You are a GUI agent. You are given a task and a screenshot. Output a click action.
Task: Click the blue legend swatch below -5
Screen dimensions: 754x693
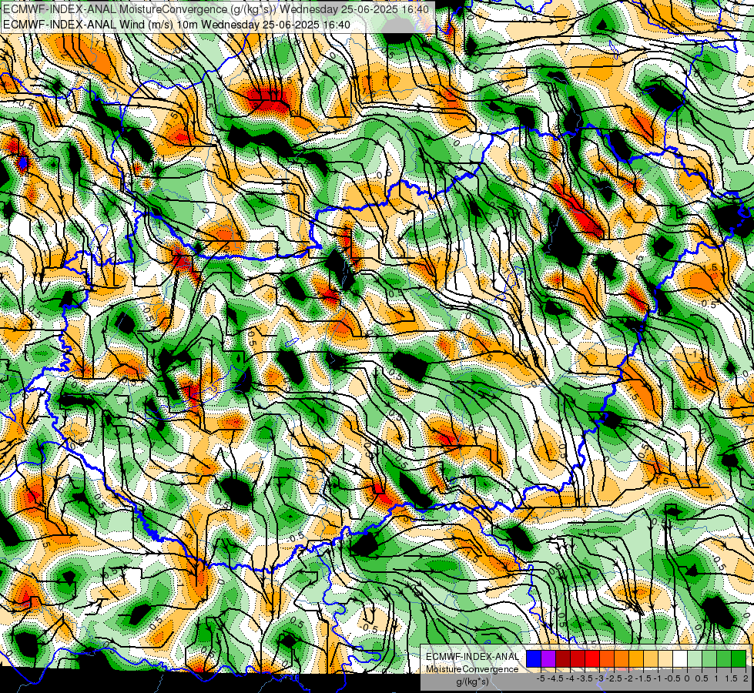coord(534,659)
